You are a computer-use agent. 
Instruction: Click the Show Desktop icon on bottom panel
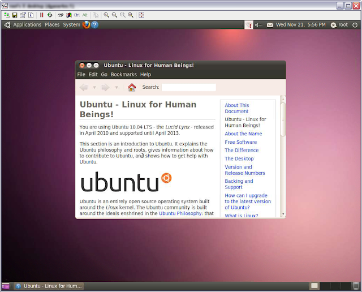tap(6, 286)
